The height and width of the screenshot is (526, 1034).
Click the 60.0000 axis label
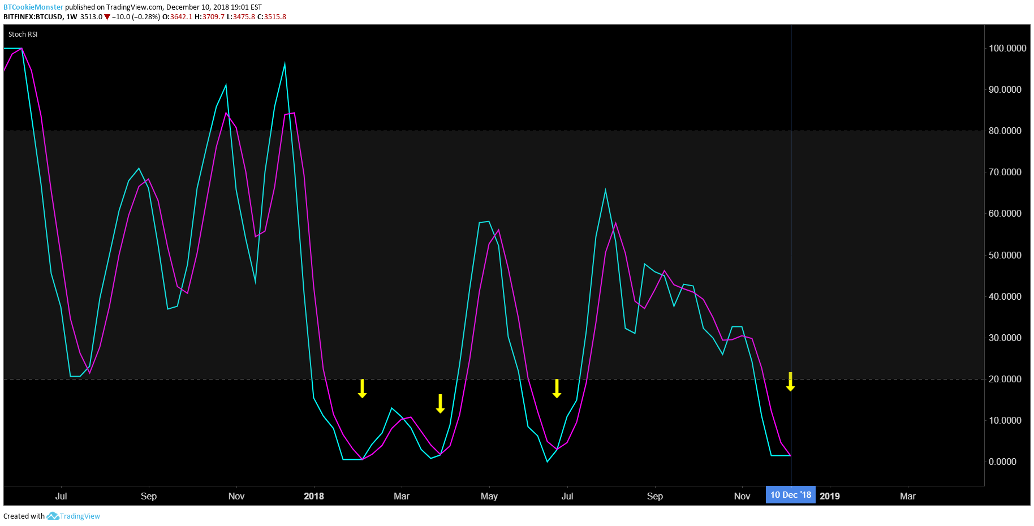pyautogui.click(x=1005, y=213)
